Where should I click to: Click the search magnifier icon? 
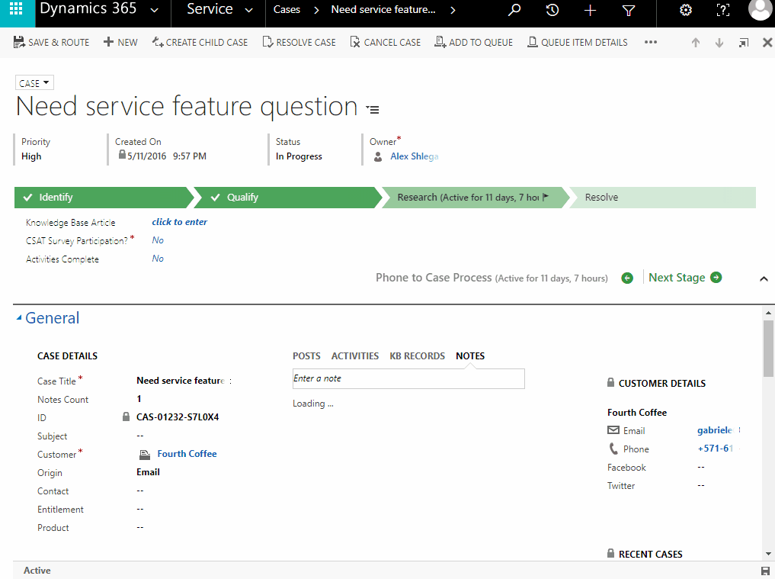click(x=514, y=11)
